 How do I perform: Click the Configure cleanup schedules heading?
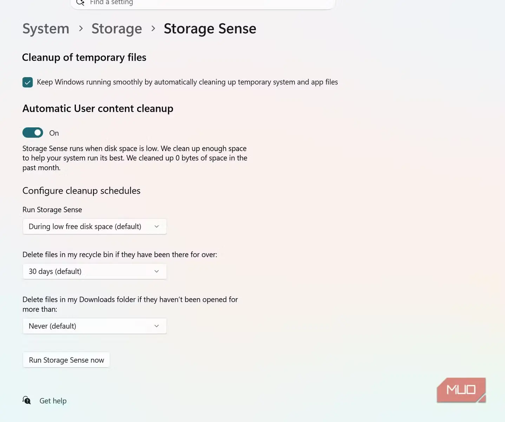pyautogui.click(x=81, y=191)
